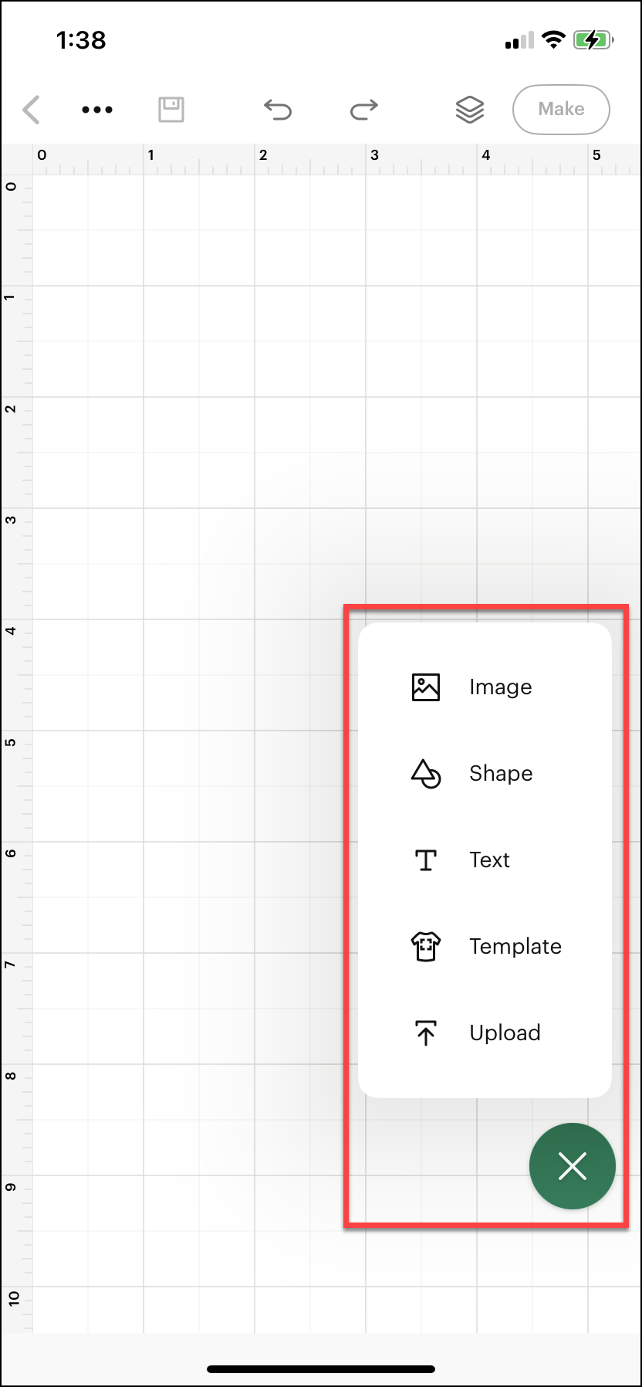Select the Image menu entry

[500, 687]
